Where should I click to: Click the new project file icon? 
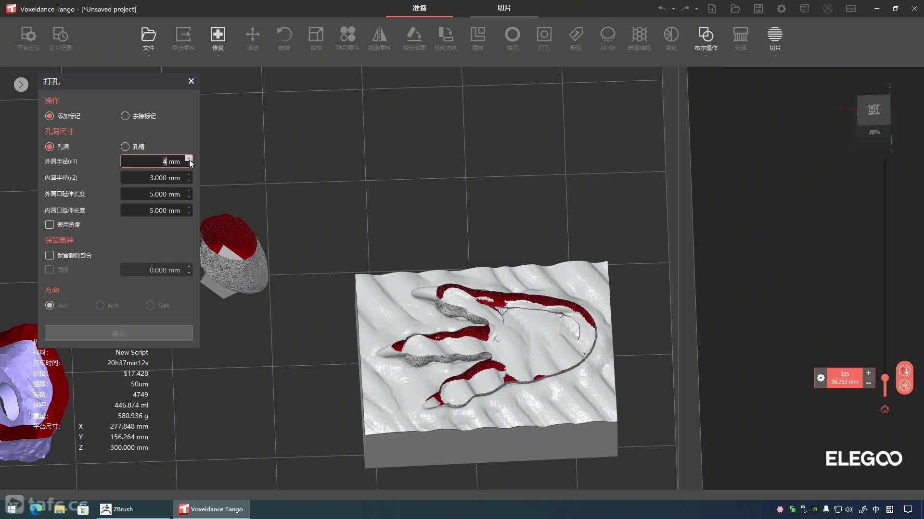[712, 9]
